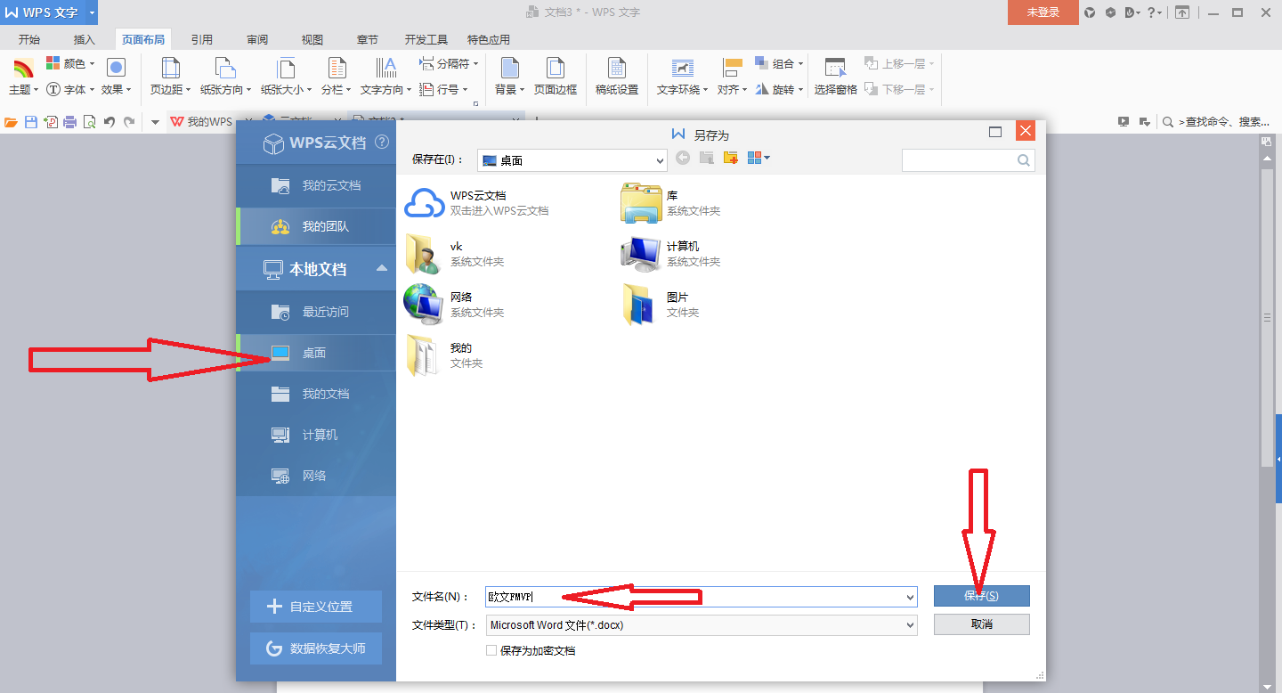This screenshot has height=693, width=1282.
Task: Open 稿纸设置 manuscript paper settings
Action: coord(617,77)
